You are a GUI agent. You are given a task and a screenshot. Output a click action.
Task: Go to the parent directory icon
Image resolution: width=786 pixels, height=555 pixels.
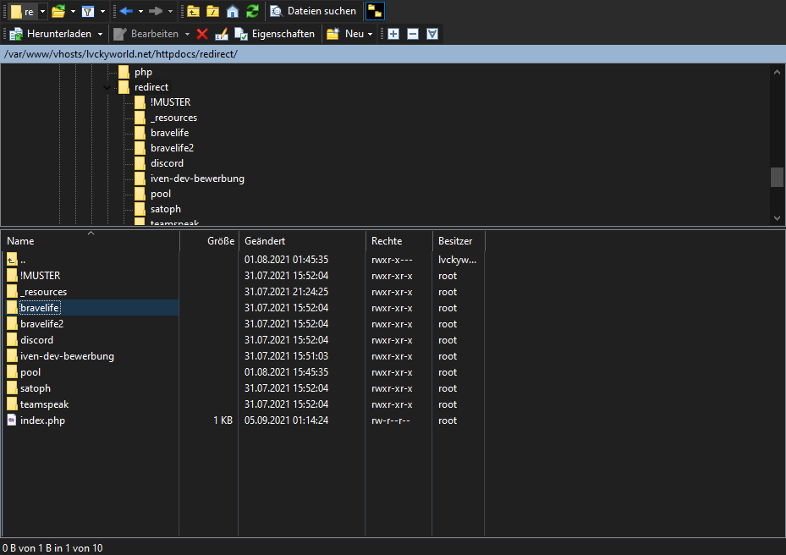pyautogui.click(x=194, y=11)
